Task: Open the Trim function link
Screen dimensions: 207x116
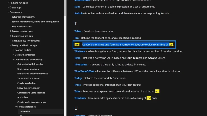Action: [x=77, y=92]
